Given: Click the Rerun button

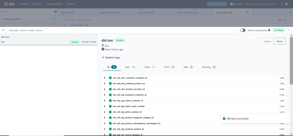Looking at the screenshot, I should (x=280, y=41).
